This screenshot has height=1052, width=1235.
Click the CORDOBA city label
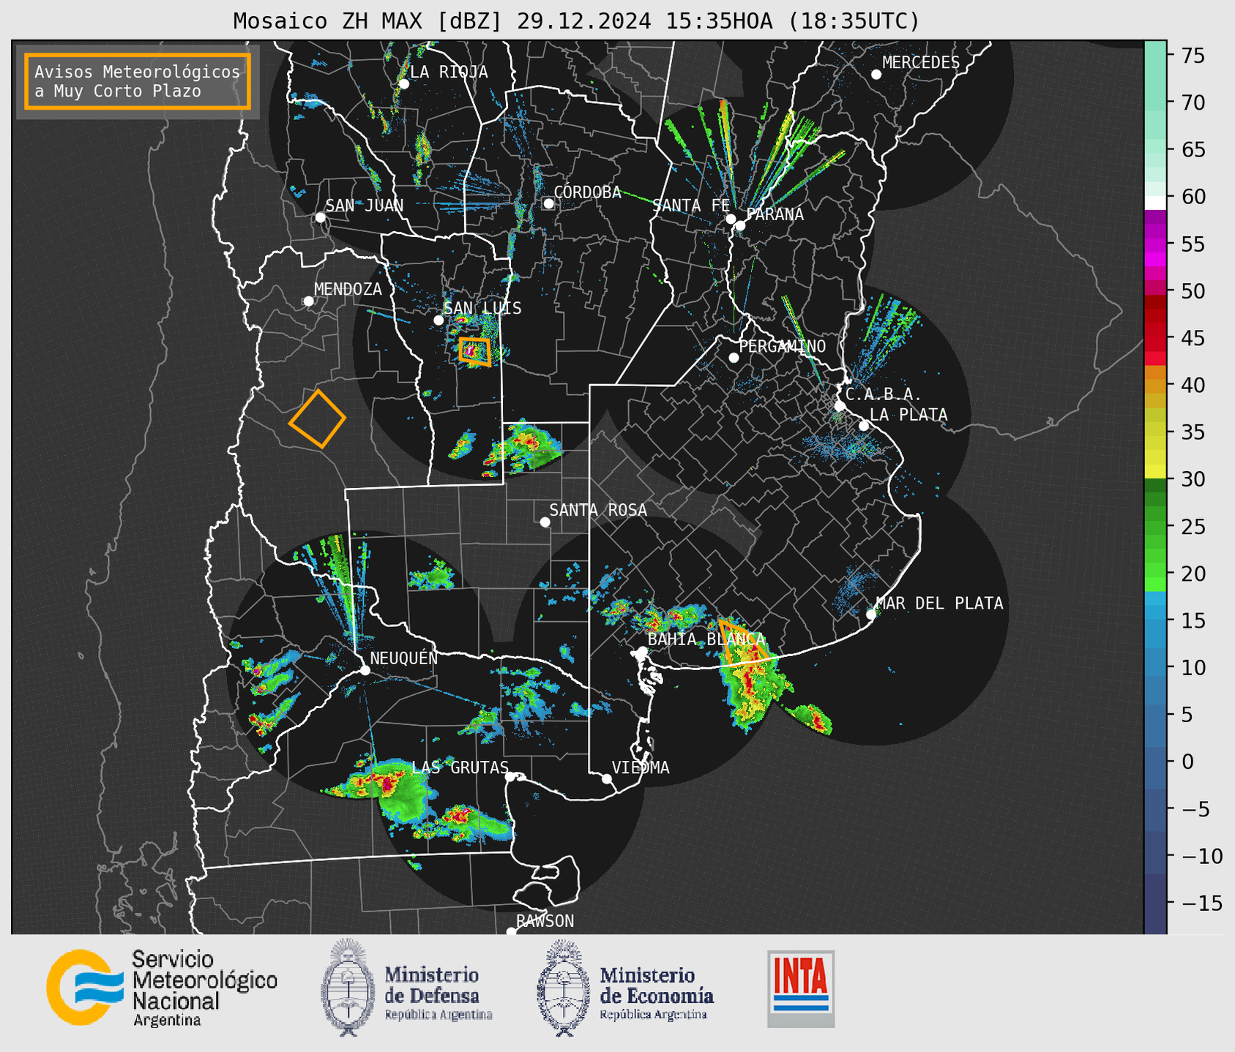pos(587,192)
